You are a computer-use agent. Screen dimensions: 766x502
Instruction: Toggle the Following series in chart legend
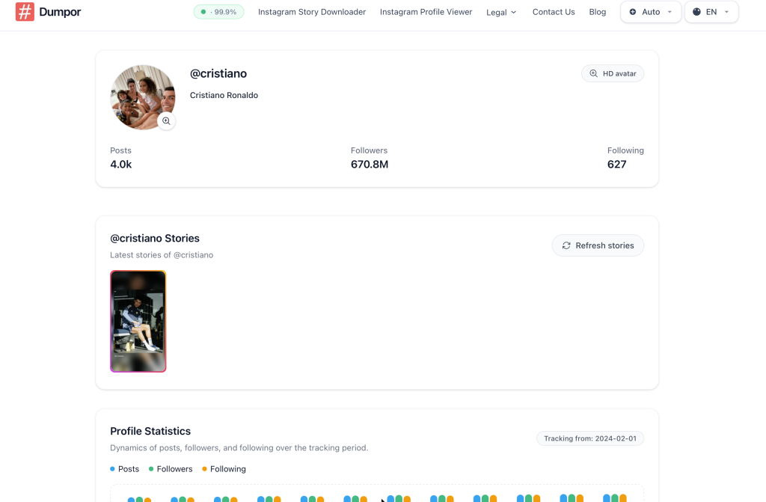point(224,469)
